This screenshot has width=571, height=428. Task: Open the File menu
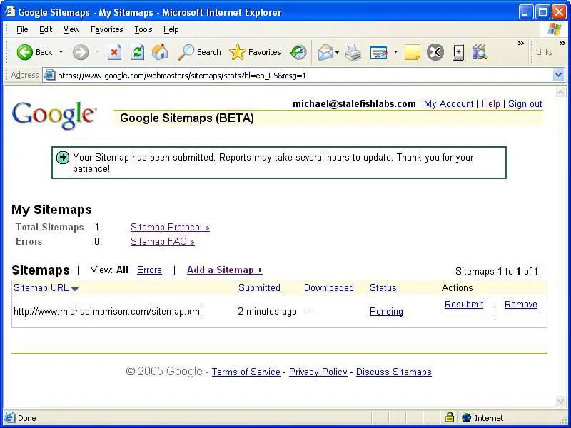(22, 29)
